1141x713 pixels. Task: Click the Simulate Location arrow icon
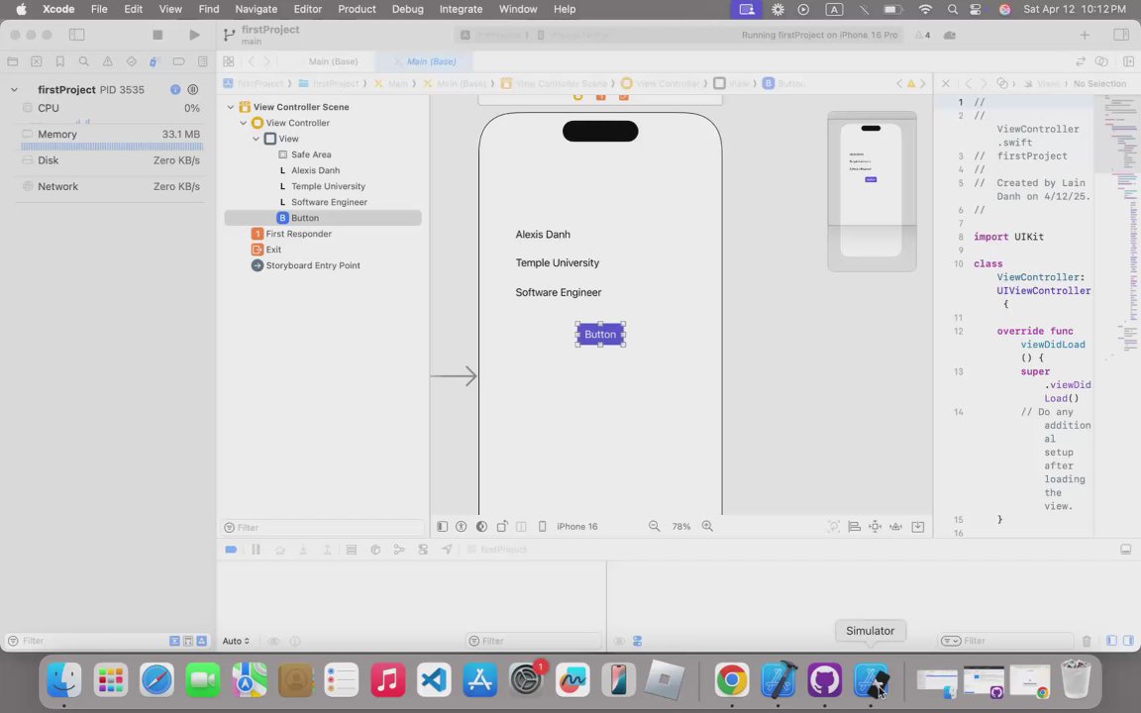pos(447,550)
